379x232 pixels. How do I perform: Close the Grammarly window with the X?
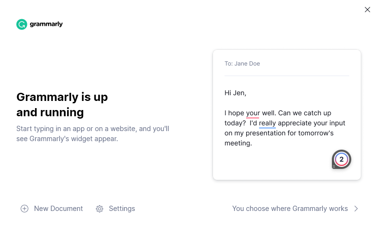point(367,10)
